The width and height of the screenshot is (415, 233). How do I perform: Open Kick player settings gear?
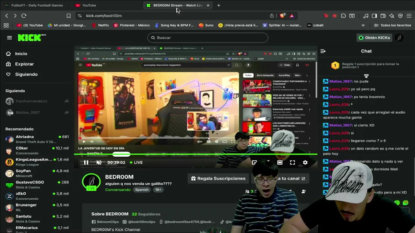click(x=305, y=162)
